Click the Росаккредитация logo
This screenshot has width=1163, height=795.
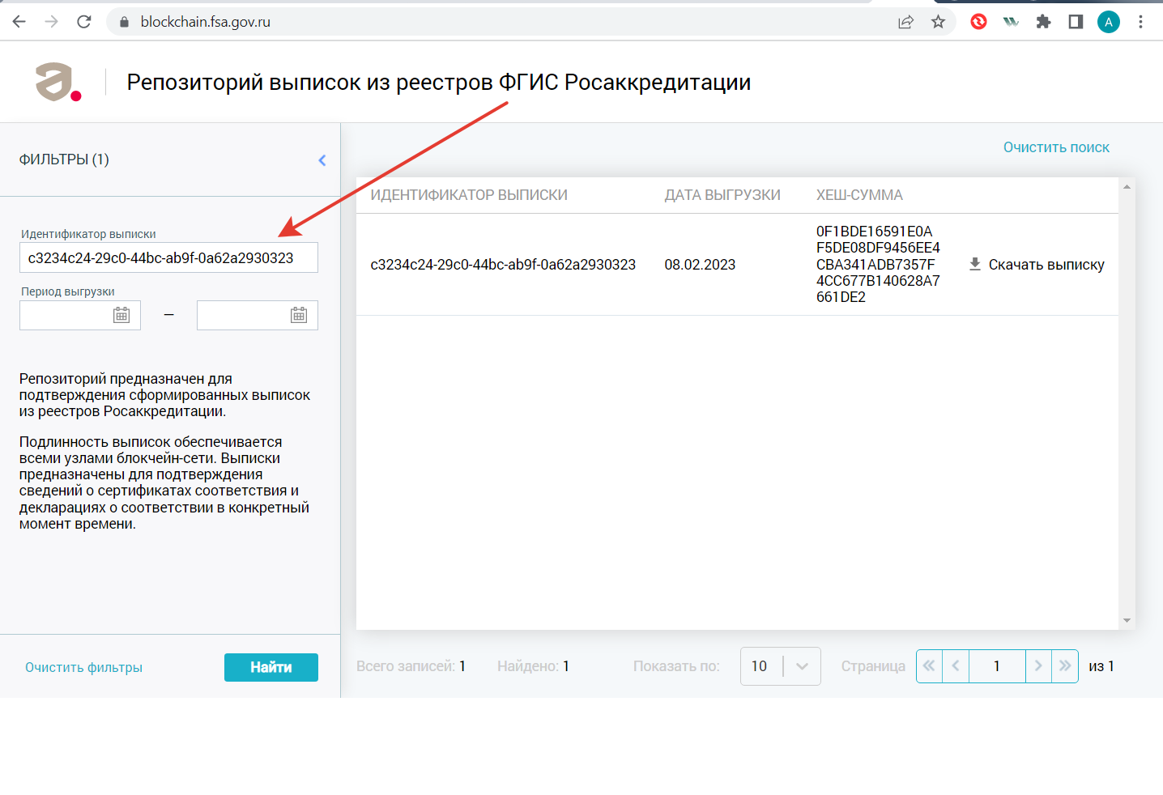(x=58, y=82)
